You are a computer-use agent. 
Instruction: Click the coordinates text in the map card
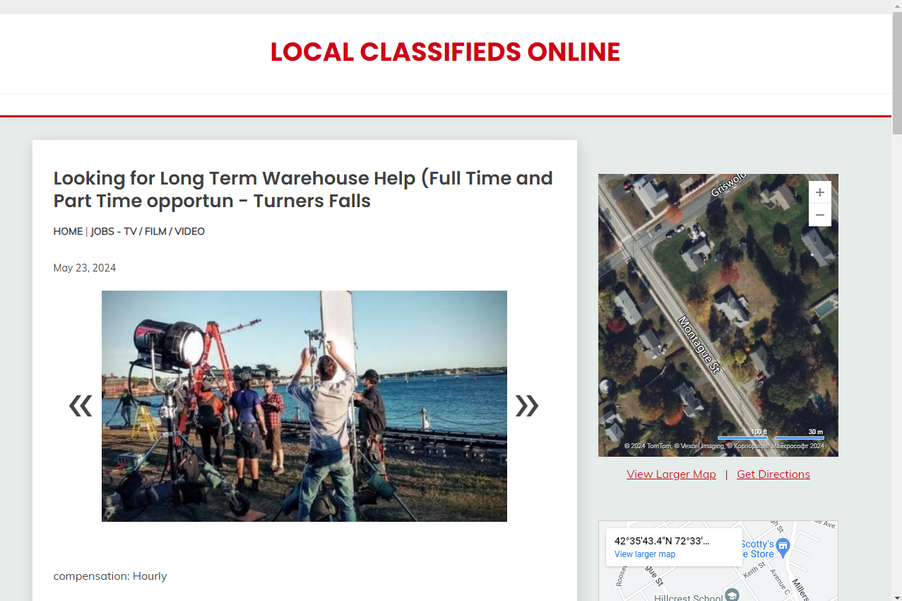[662, 541]
